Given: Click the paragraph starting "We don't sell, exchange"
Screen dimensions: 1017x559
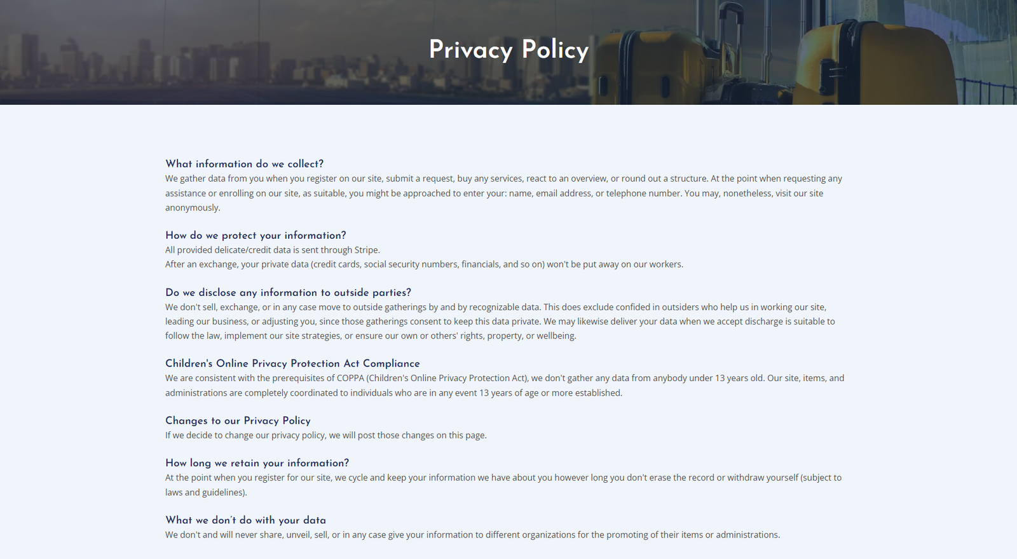Looking at the screenshot, I should tap(500, 321).
